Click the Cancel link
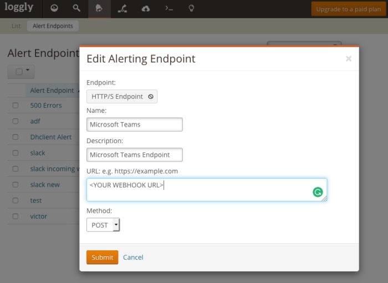The width and height of the screenshot is (388, 283). tap(133, 258)
